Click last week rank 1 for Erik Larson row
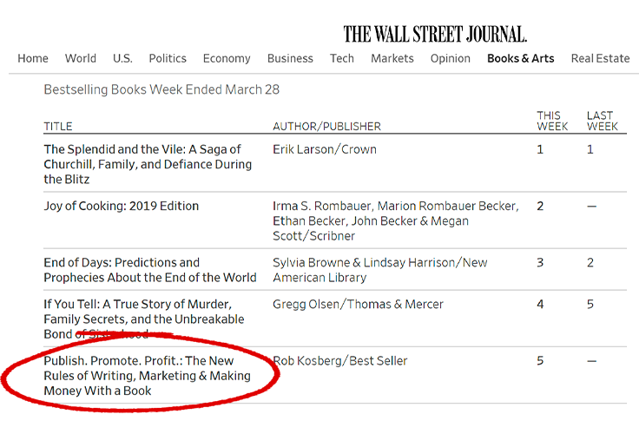The width and height of the screenshot is (639, 434). tap(590, 149)
